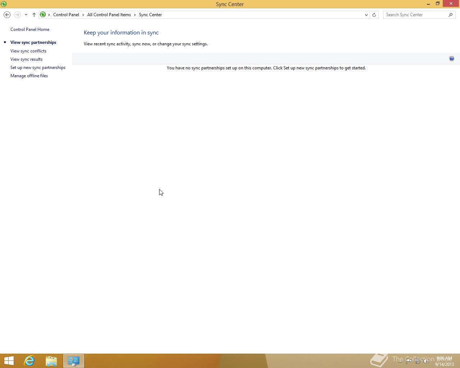This screenshot has width=460, height=368.
Task: Click the network tray icon
Action: (x=418, y=361)
